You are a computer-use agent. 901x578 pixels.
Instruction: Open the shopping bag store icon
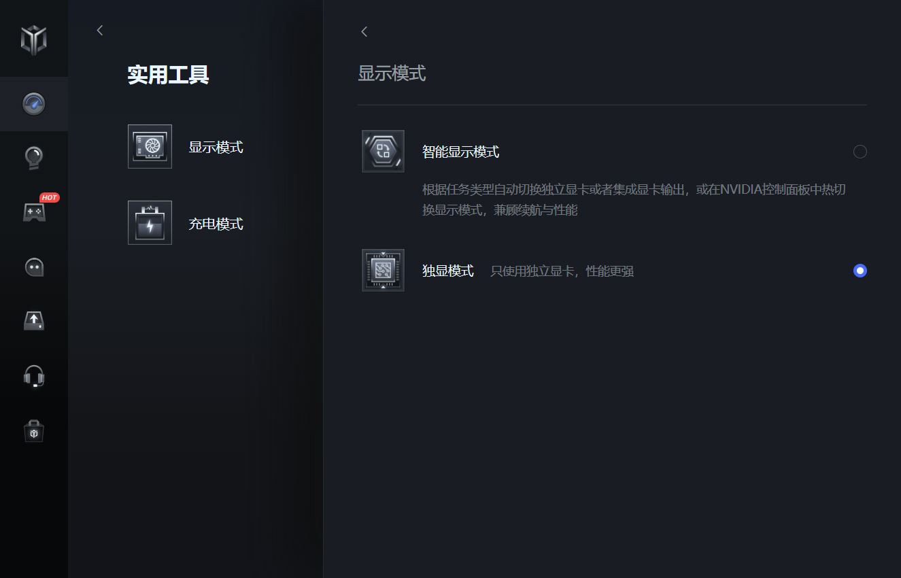(x=33, y=431)
